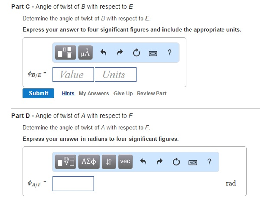
Task: Undo the last entry in Part D
Action: [143, 162]
